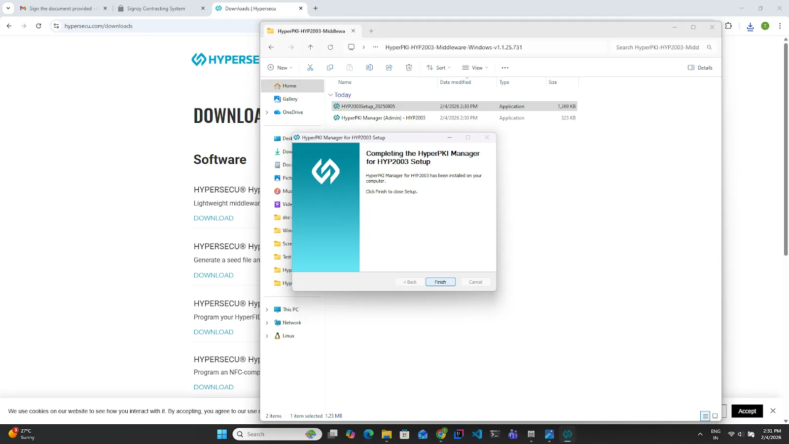The height and width of the screenshot is (444, 789).
Task: Click the Rename icon in Explorer toolbar
Action: 369,68
